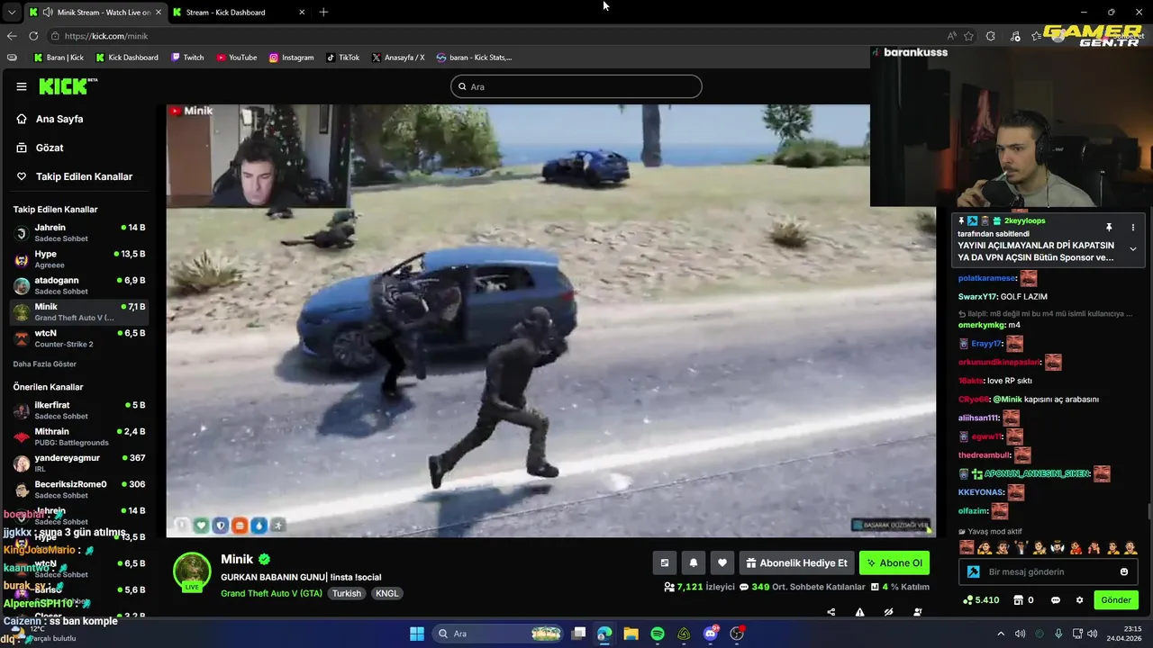This screenshot has width=1153, height=648.
Task: Click the user list icon below stats
Action: click(917, 612)
